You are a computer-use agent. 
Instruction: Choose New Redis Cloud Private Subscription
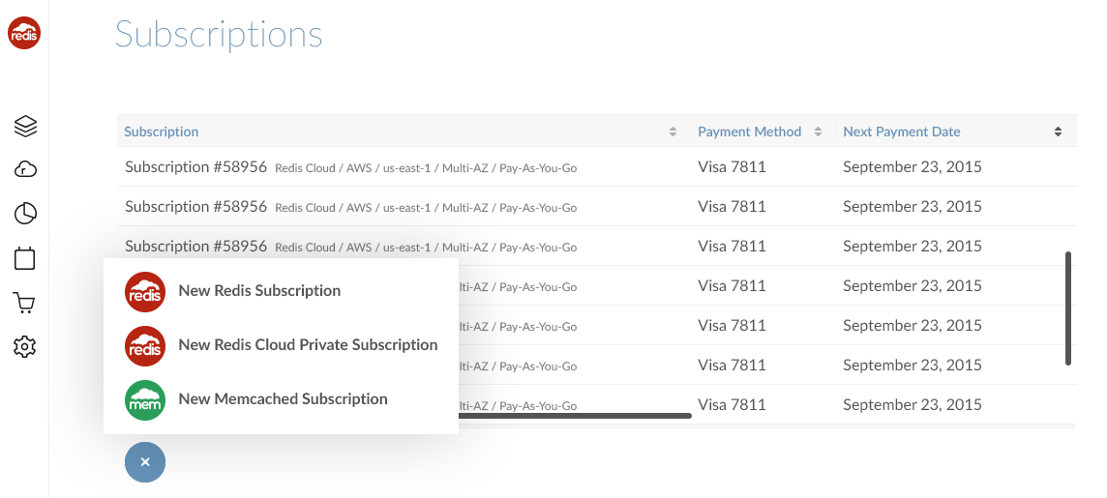[x=308, y=345]
